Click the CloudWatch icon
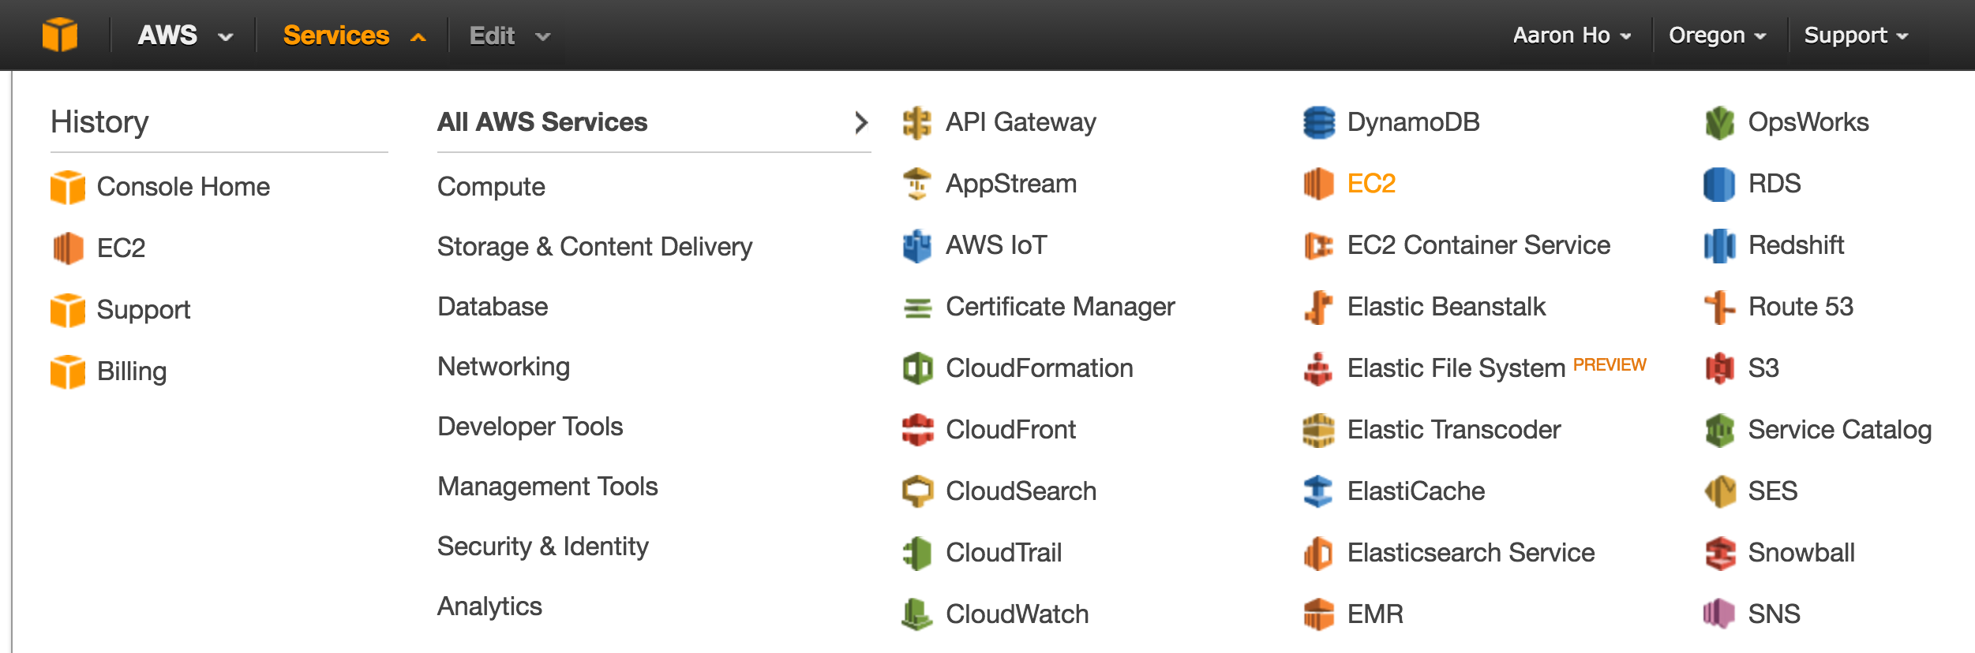The height and width of the screenshot is (653, 1975). pos(916,614)
